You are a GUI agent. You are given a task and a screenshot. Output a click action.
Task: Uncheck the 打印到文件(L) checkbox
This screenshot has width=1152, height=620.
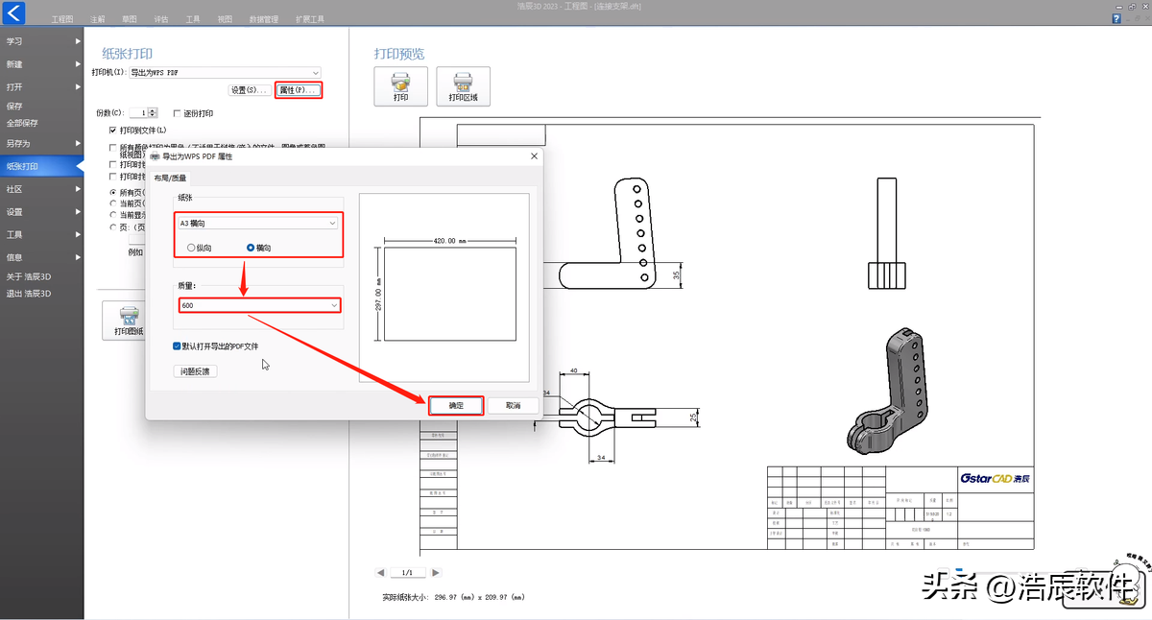point(113,130)
